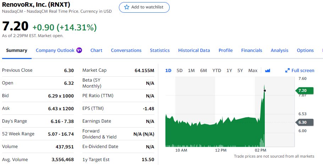The height and width of the screenshot is (165, 323).
Task: Open the Company Outlook tab
Action: click(x=55, y=51)
